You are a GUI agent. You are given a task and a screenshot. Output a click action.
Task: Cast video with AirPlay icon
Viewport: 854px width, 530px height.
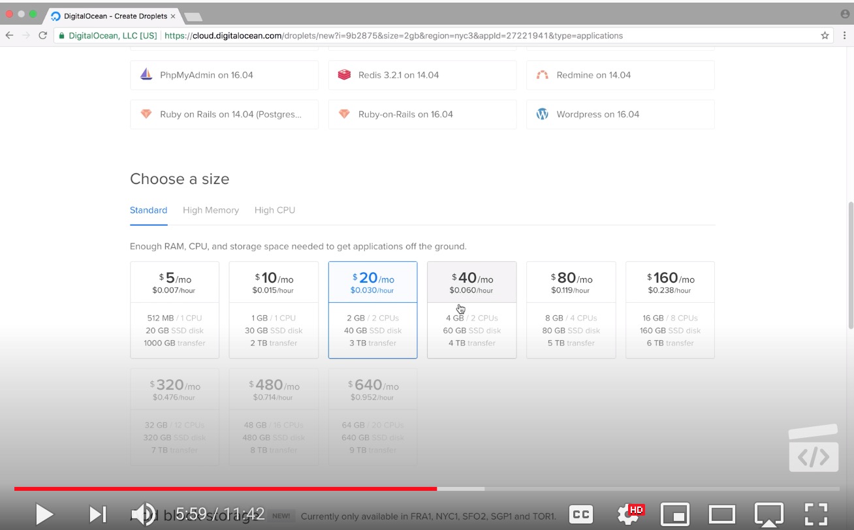point(768,515)
